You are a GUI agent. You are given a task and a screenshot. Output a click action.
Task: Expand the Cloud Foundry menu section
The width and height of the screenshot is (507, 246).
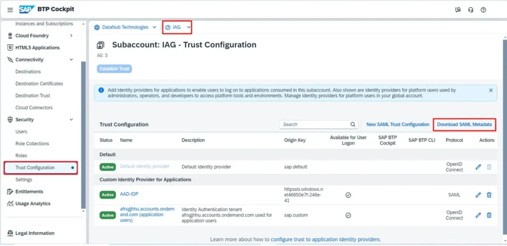(x=71, y=36)
